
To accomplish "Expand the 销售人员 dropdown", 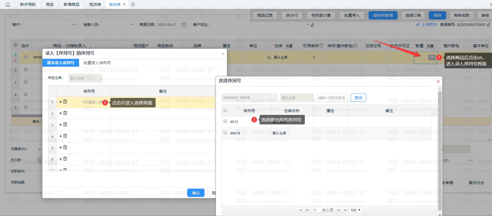I will (131, 25).
